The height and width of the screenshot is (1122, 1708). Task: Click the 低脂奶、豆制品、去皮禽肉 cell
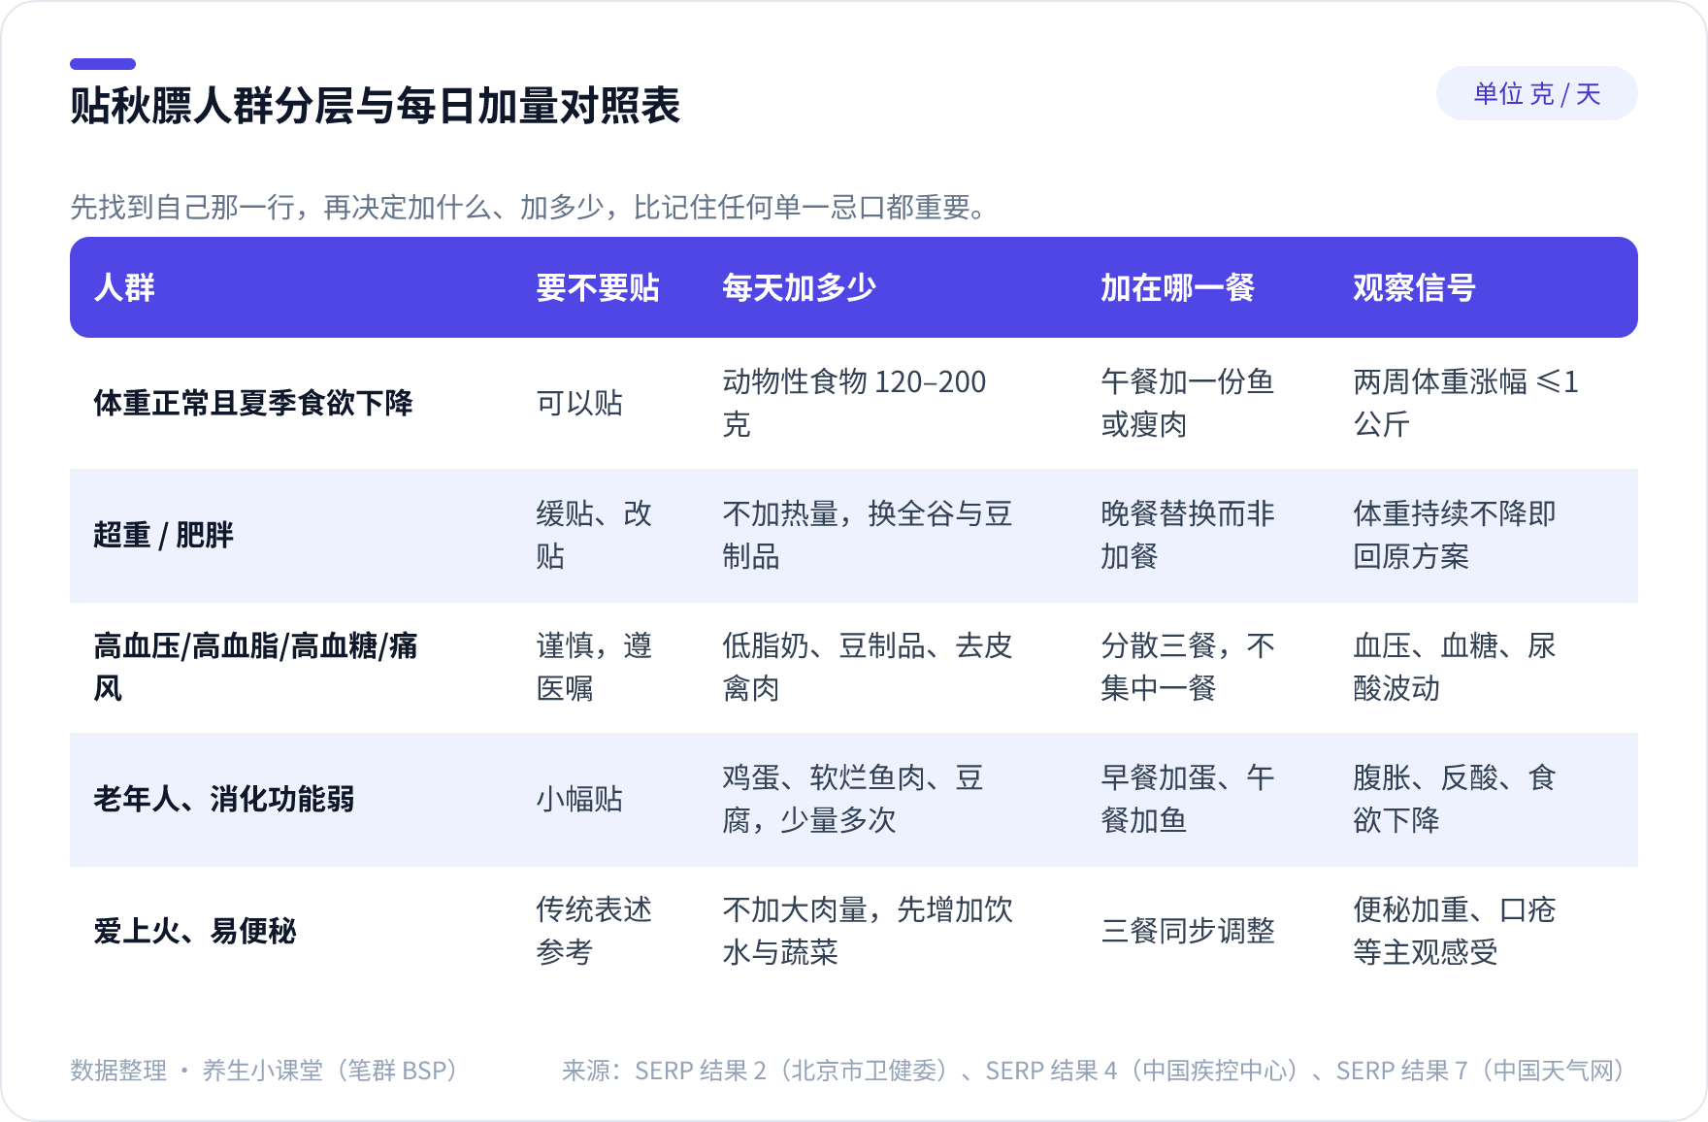click(868, 667)
